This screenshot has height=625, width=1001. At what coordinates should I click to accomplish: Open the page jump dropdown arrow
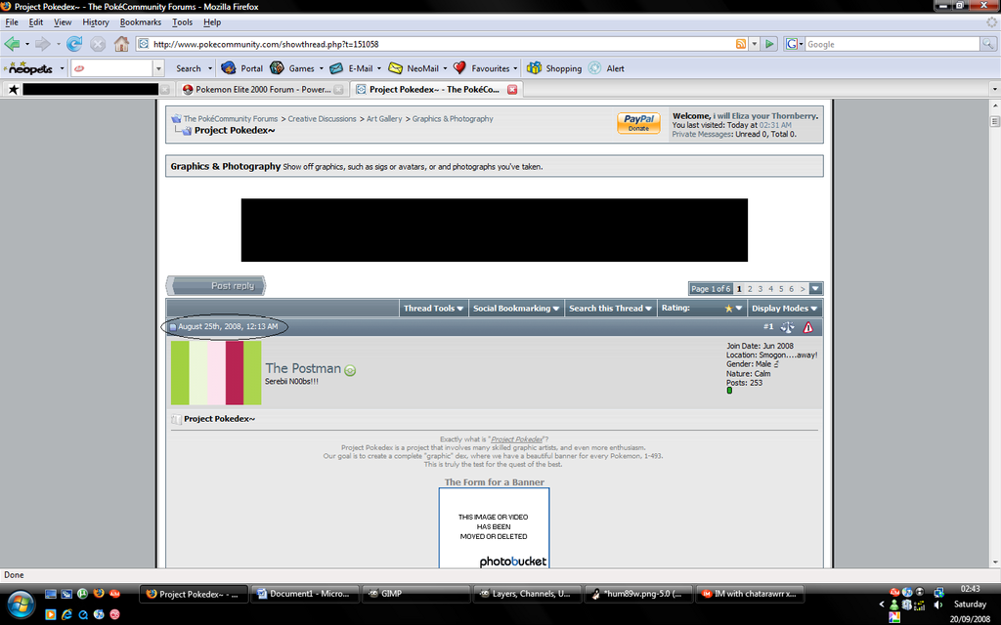click(815, 289)
